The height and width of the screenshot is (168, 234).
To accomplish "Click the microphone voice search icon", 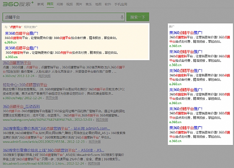I will pyautogui.click(x=122, y=17).
